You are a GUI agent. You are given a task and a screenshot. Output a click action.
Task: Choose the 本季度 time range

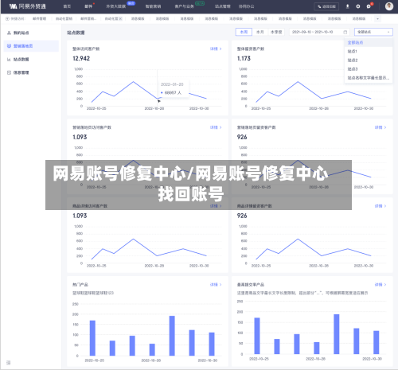(276, 32)
